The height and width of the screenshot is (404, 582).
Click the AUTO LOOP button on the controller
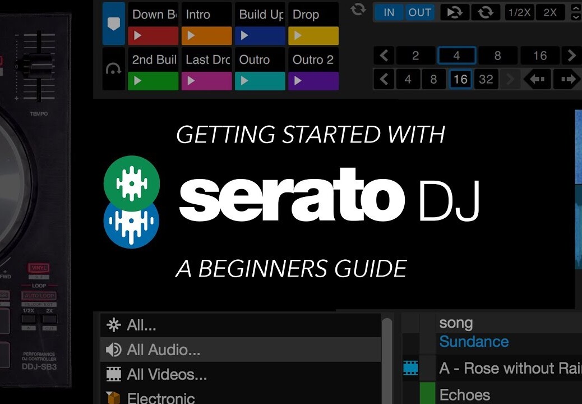(x=39, y=296)
